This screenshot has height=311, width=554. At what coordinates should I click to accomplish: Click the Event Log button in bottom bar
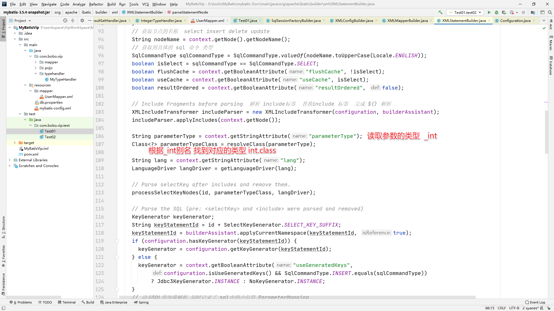[534, 302]
